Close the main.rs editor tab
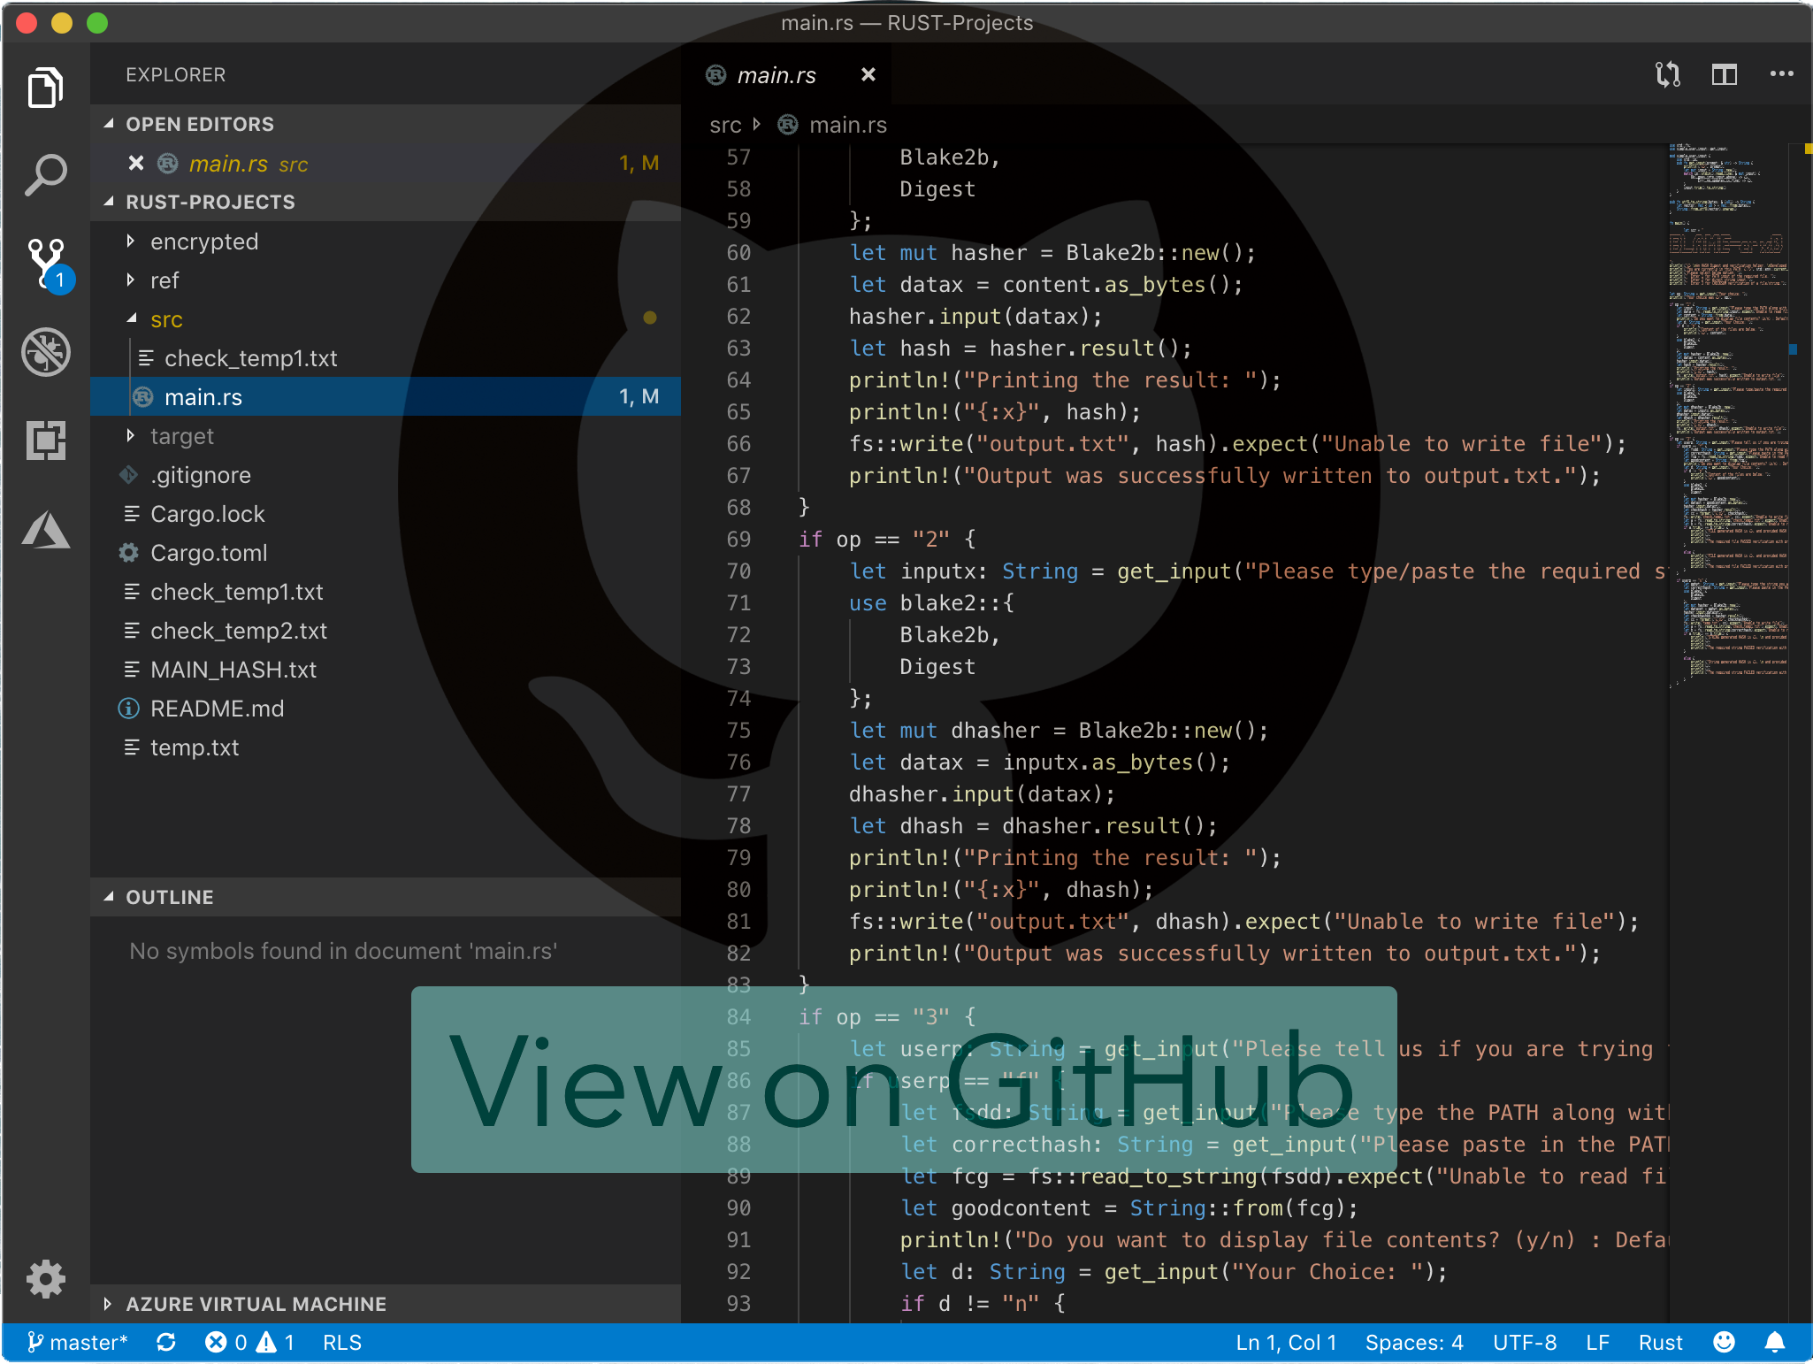This screenshot has height=1364, width=1813. [868, 75]
